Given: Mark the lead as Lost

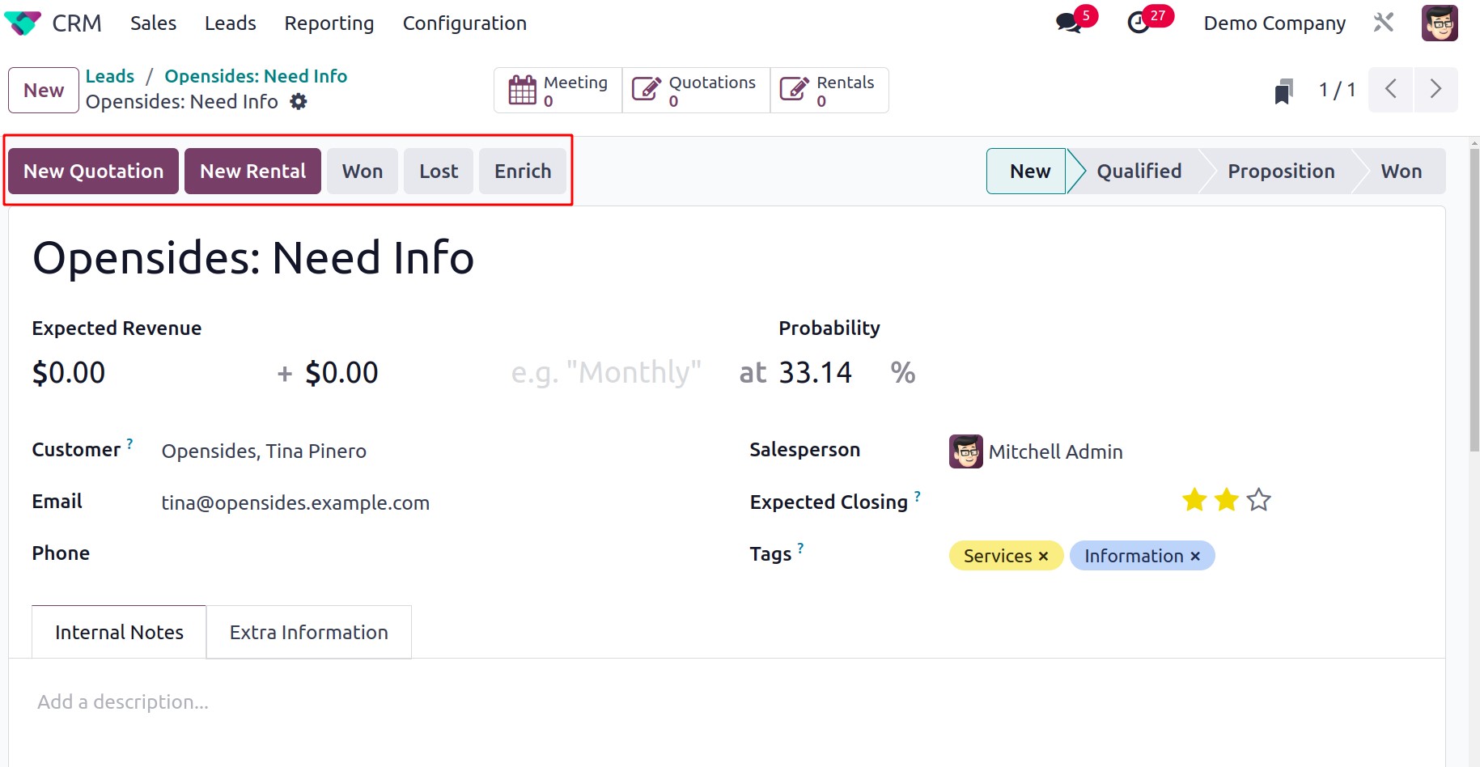Looking at the screenshot, I should (x=438, y=172).
